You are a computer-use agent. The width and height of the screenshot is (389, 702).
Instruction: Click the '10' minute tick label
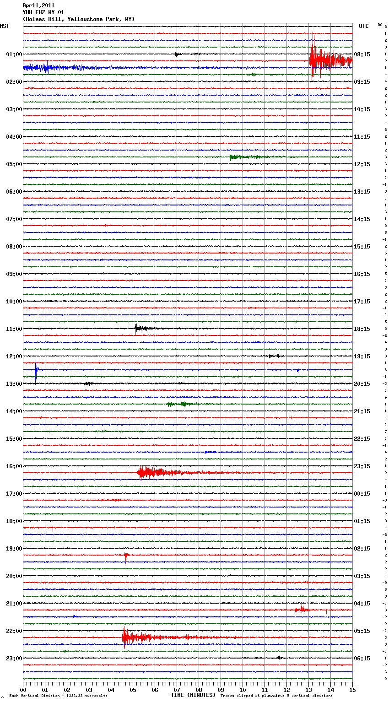[243, 690]
